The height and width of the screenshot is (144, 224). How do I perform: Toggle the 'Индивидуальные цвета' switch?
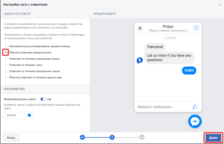43,99
